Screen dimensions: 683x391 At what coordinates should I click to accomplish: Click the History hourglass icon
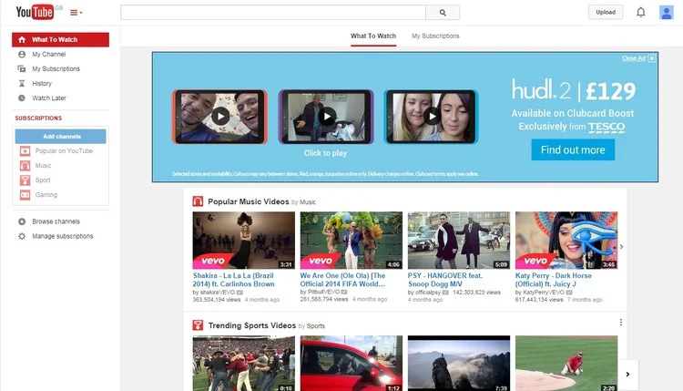[x=22, y=83]
